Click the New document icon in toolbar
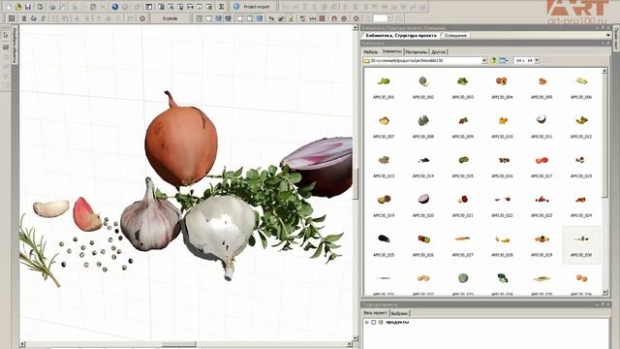This screenshot has height=349, width=620. pyautogui.click(x=9, y=7)
